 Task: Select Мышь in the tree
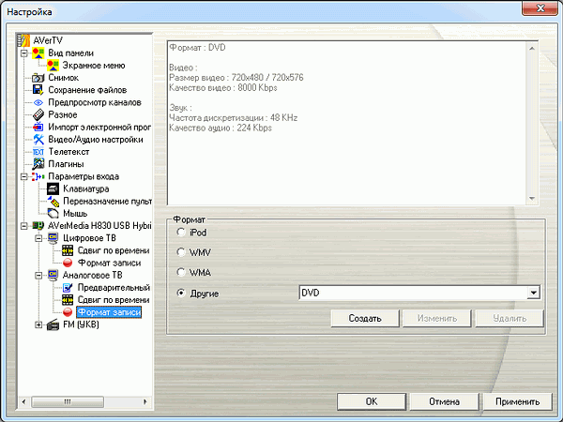coord(75,214)
